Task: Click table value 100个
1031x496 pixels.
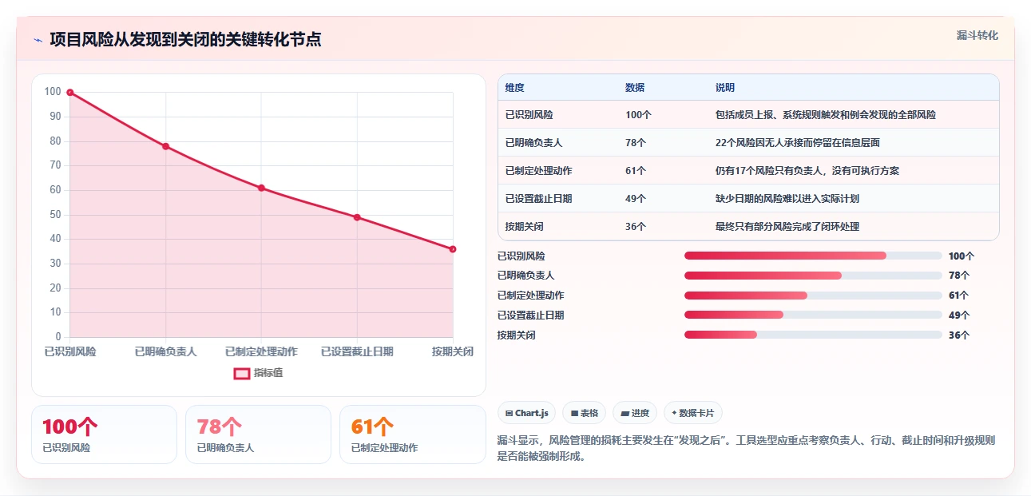Action: pos(639,115)
